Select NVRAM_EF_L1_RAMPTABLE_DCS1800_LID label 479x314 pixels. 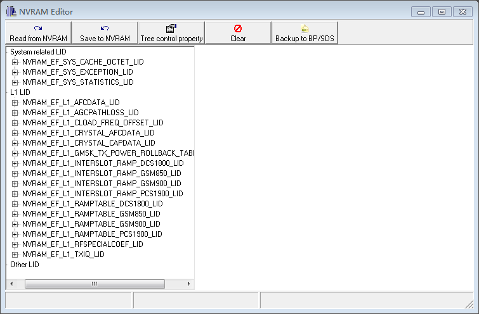point(93,204)
